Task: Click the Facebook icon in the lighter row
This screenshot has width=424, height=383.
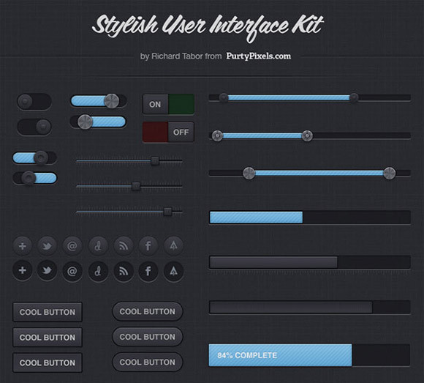Action: tap(148, 246)
